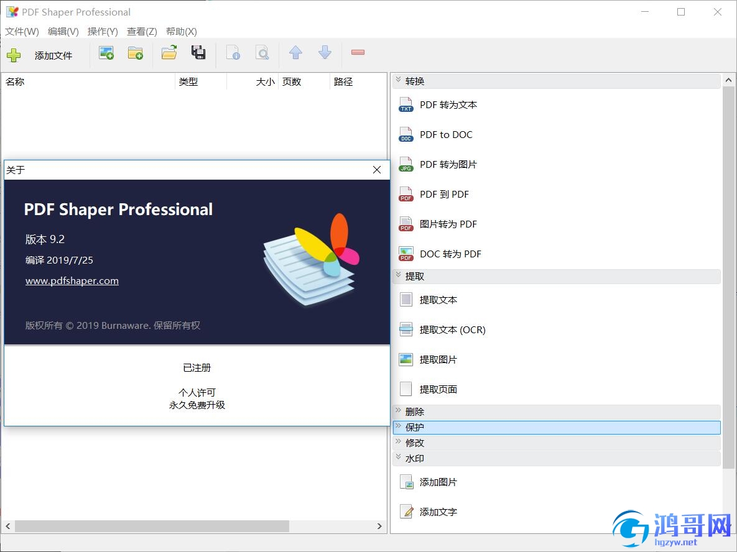The height and width of the screenshot is (552, 737).
Task: Select the 提取文本 (OCR) tool
Action: (x=442, y=330)
